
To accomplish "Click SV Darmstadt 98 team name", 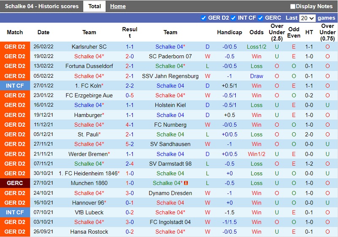I will (x=170, y=164).
